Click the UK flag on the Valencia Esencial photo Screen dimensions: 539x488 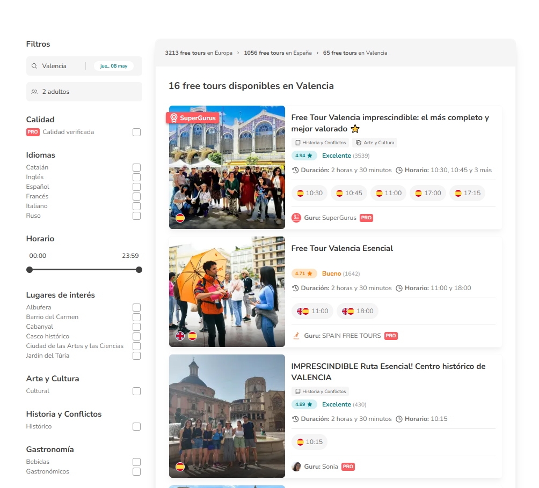180,336
